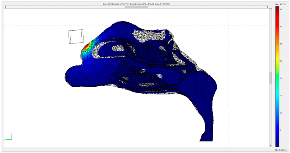Click the green middle of the color legend
Image resolution: width=290 pixels, height=153 pixels.
click(x=278, y=76)
